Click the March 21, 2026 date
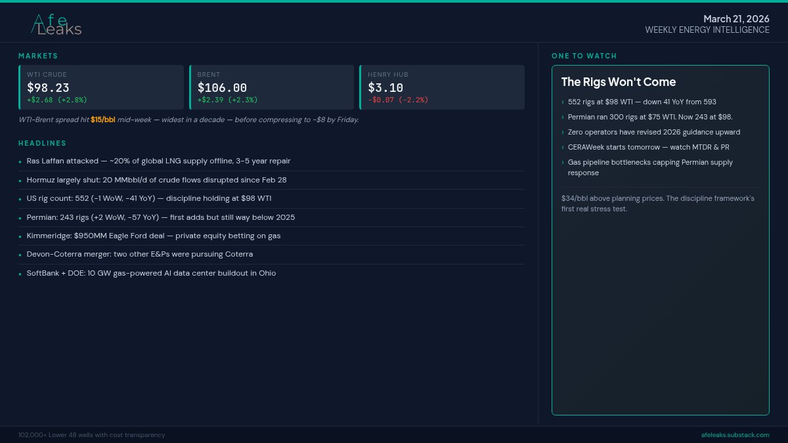 tap(736, 19)
